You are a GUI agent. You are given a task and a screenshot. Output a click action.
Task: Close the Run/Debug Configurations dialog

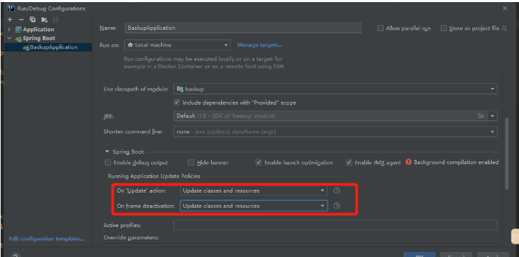click(504, 8)
